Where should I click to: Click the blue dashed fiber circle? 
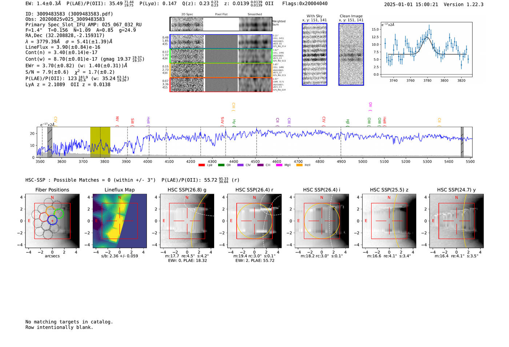[52, 220]
